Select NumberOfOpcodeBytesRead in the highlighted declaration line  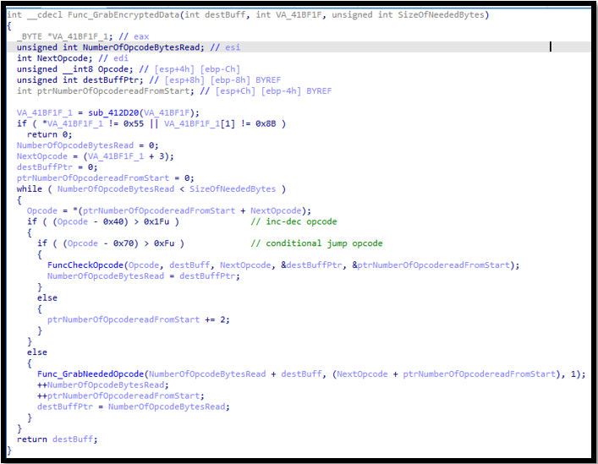(141, 47)
